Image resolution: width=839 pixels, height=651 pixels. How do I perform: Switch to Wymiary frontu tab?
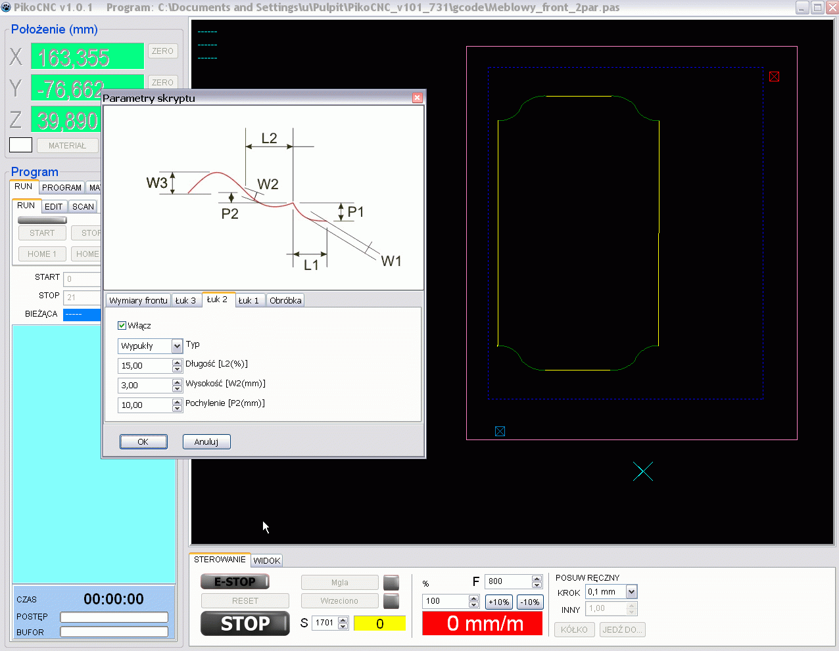[138, 300]
